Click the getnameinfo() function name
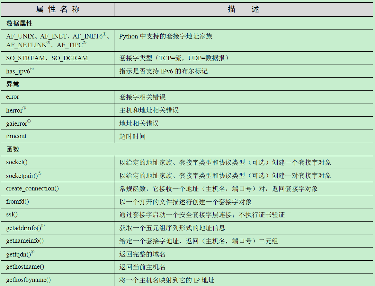 [25, 241]
